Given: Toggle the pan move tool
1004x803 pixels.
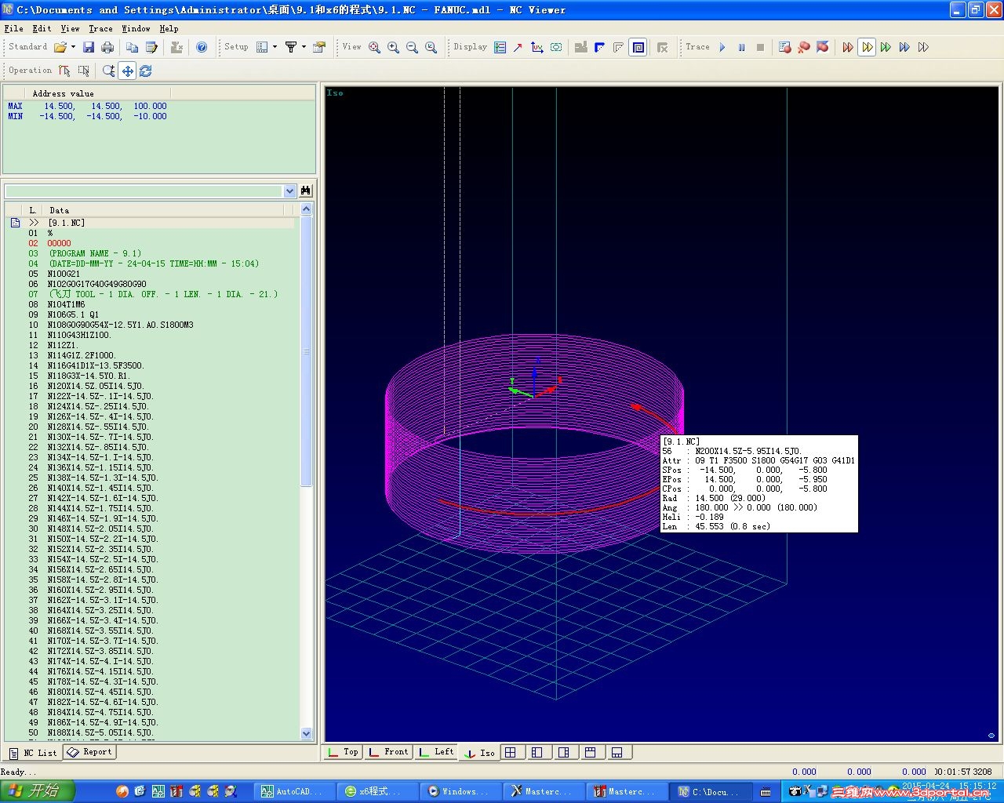Looking at the screenshot, I should click(x=127, y=71).
